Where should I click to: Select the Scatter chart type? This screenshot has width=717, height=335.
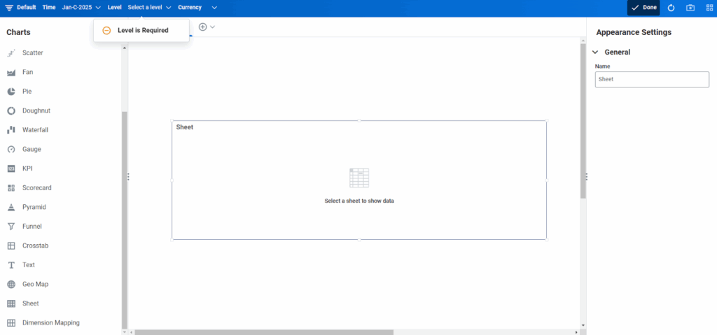pyautogui.click(x=32, y=53)
